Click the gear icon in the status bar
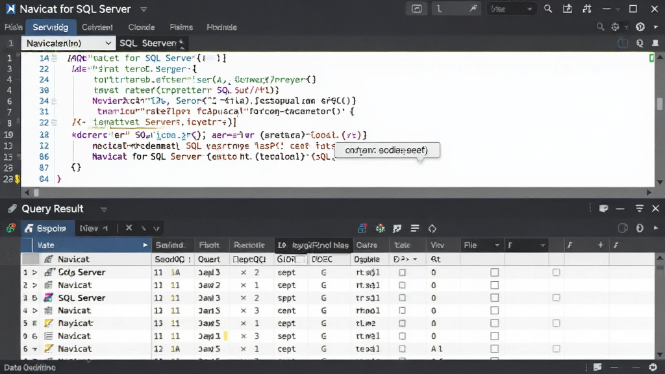This screenshot has width=665, height=374. (x=653, y=368)
